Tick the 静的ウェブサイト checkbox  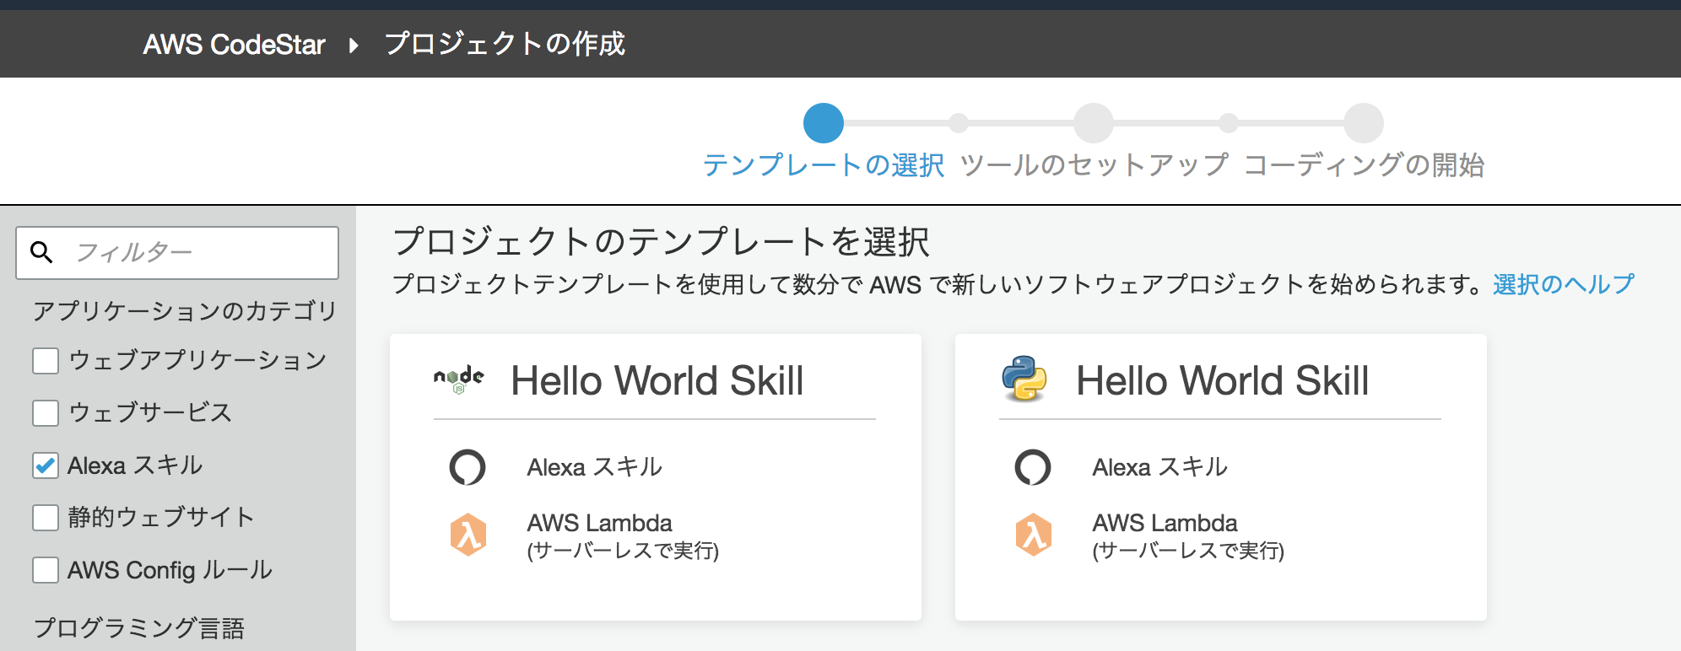(46, 518)
